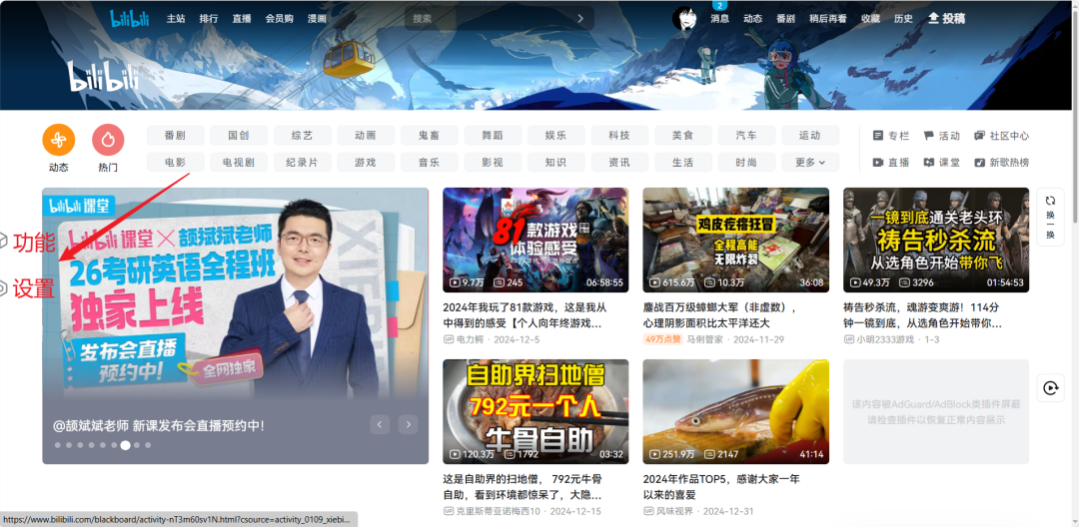Click 主站 in top navigation
Viewport: 1079px width, 527px height.
(x=176, y=19)
